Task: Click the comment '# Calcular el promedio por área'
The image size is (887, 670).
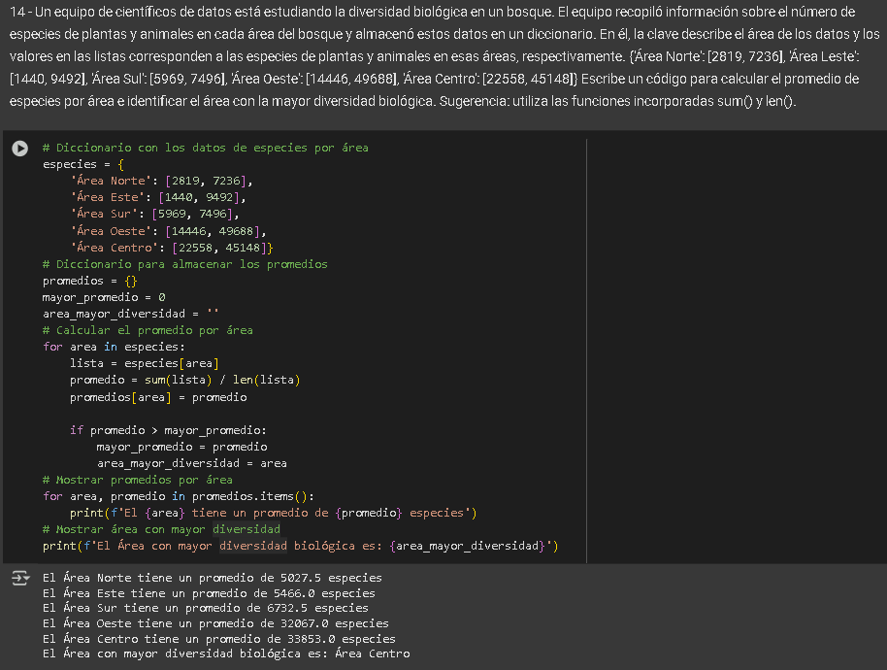Action: click(x=148, y=330)
